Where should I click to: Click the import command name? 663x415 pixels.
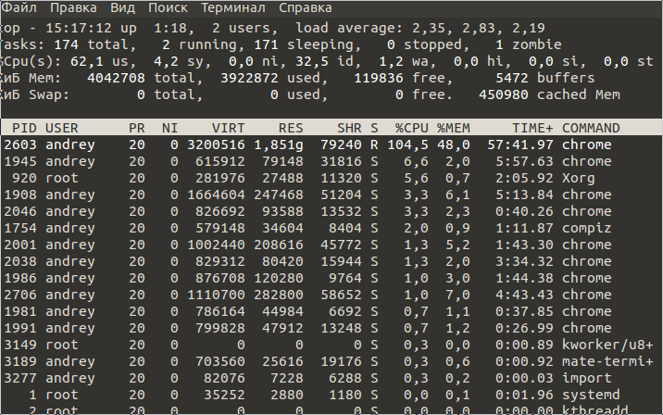pyautogui.click(x=586, y=378)
